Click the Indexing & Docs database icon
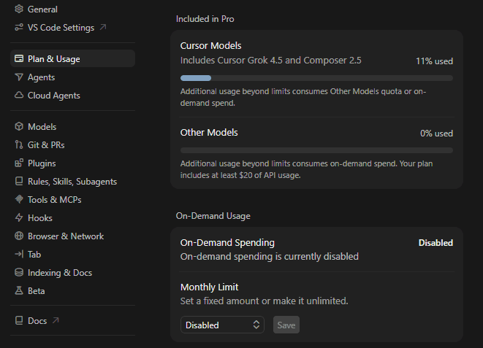 coord(19,272)
